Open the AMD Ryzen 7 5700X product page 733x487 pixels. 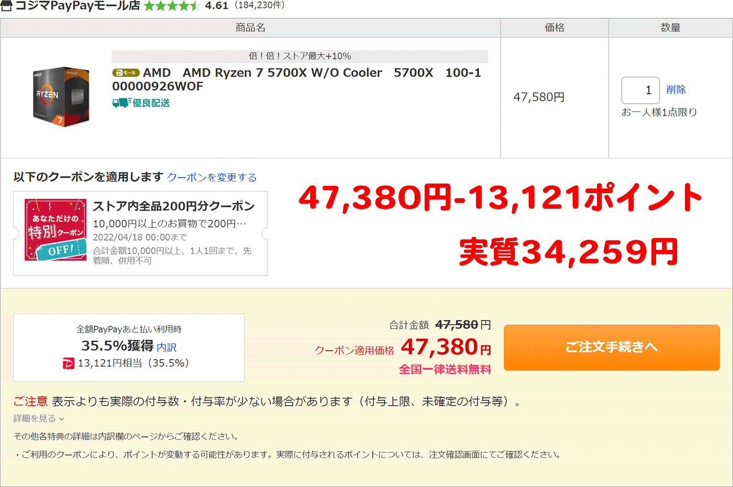pyautogui.click(x=283, y=73)
